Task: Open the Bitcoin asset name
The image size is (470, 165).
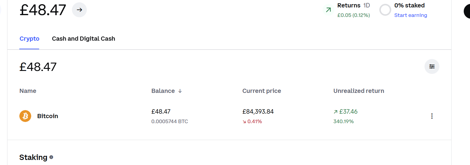Action: click(48, 116)
